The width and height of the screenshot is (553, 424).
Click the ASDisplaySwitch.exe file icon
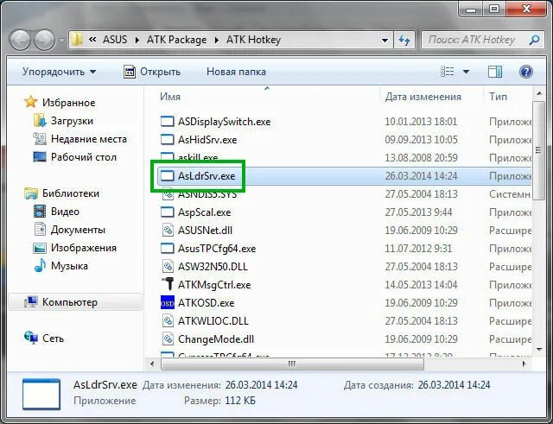[x=167, y=121]
